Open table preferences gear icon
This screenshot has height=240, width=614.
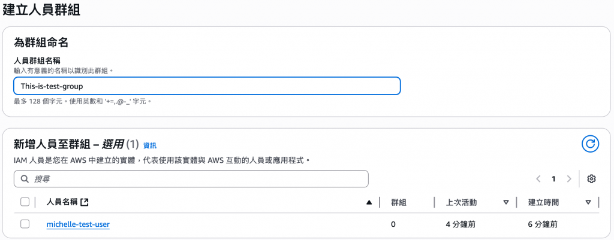click(x=591, y=179)
